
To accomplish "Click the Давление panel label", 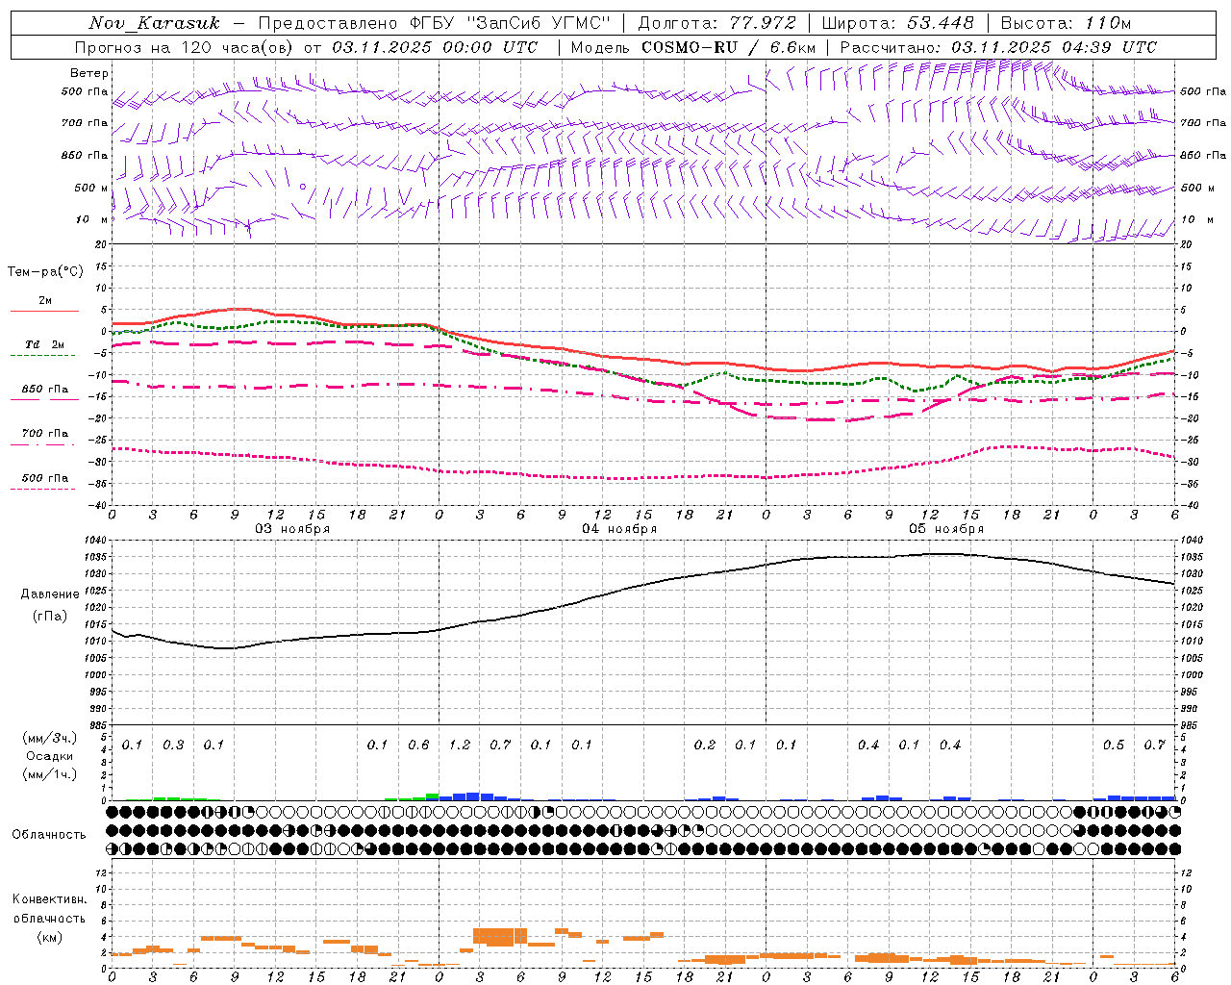I will pos(50,594).
